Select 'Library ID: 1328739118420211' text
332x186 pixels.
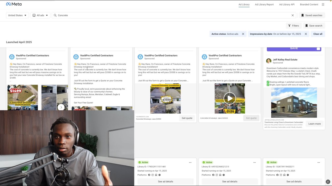coord(280,167)
